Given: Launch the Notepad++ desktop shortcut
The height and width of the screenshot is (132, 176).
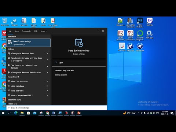Looking at the screenshot, I should 121,22.
